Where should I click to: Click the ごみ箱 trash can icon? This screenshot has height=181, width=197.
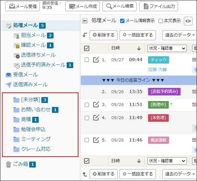point(9,165)
